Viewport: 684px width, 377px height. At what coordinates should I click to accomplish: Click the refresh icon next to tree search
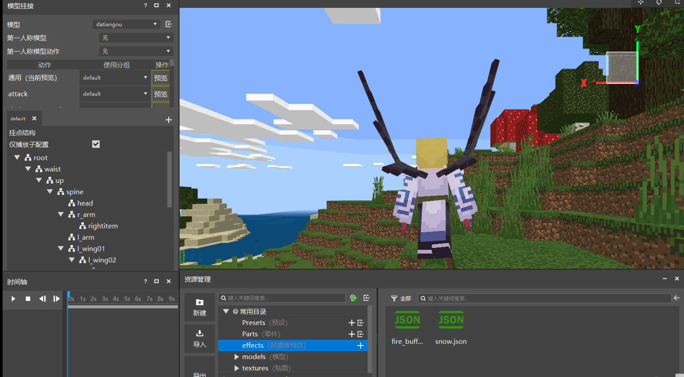tap(354, 298)
